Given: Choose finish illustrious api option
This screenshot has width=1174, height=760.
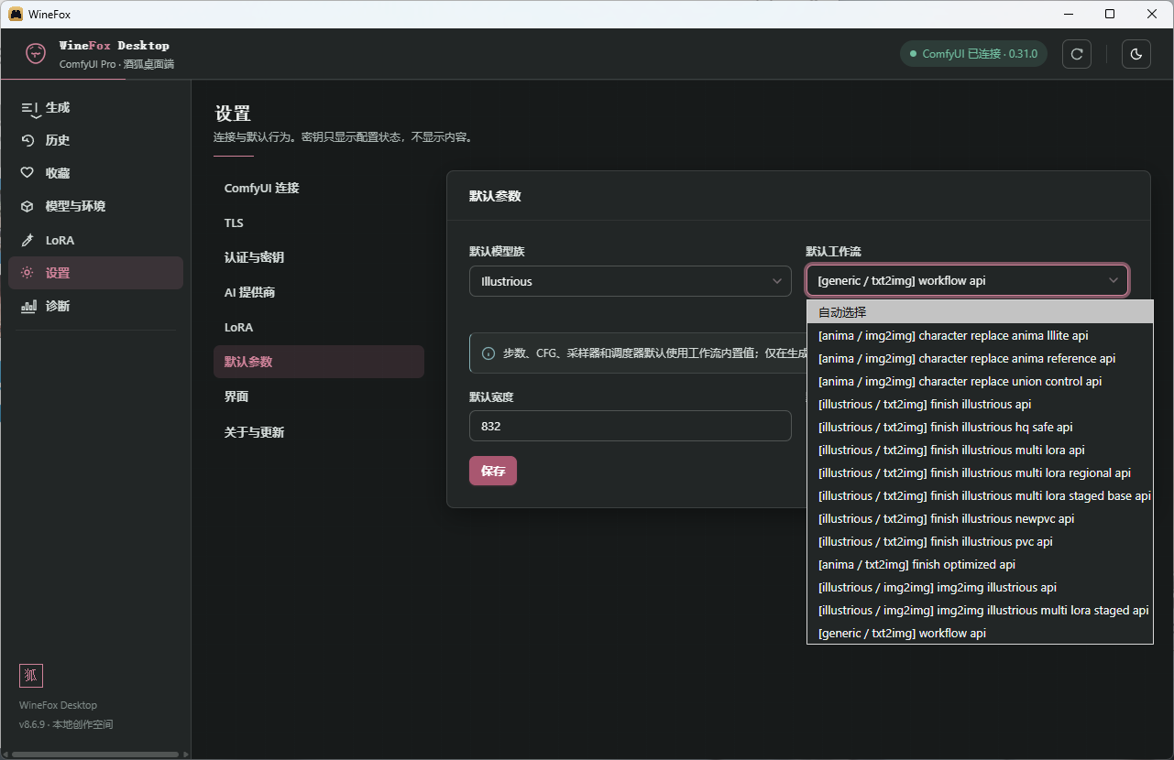Looking at the screenshot, I should tap(980, 404).
